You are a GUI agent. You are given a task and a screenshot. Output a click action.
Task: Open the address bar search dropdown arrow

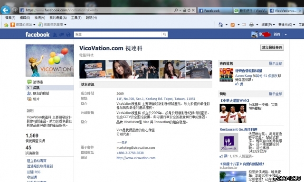click(x=180, y=10)
